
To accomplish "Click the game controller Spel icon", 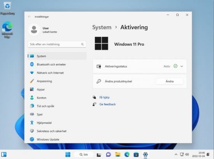I will point(32,114).
